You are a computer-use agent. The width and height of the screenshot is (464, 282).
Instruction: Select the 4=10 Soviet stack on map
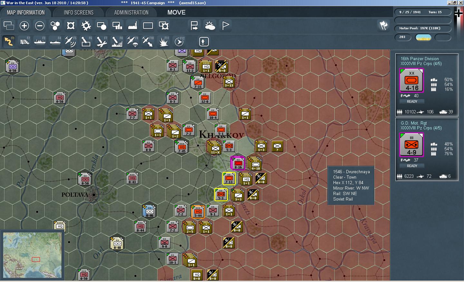pos(255,164)
